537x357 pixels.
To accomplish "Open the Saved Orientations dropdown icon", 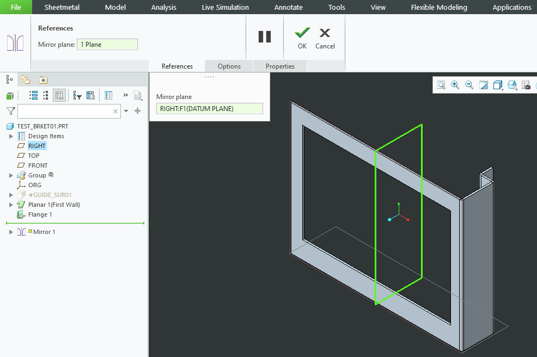I will [512, 85].
